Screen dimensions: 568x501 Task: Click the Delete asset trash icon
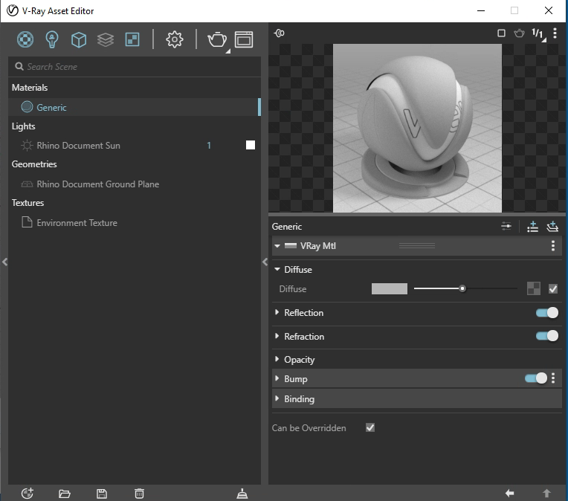coord(139,494)
